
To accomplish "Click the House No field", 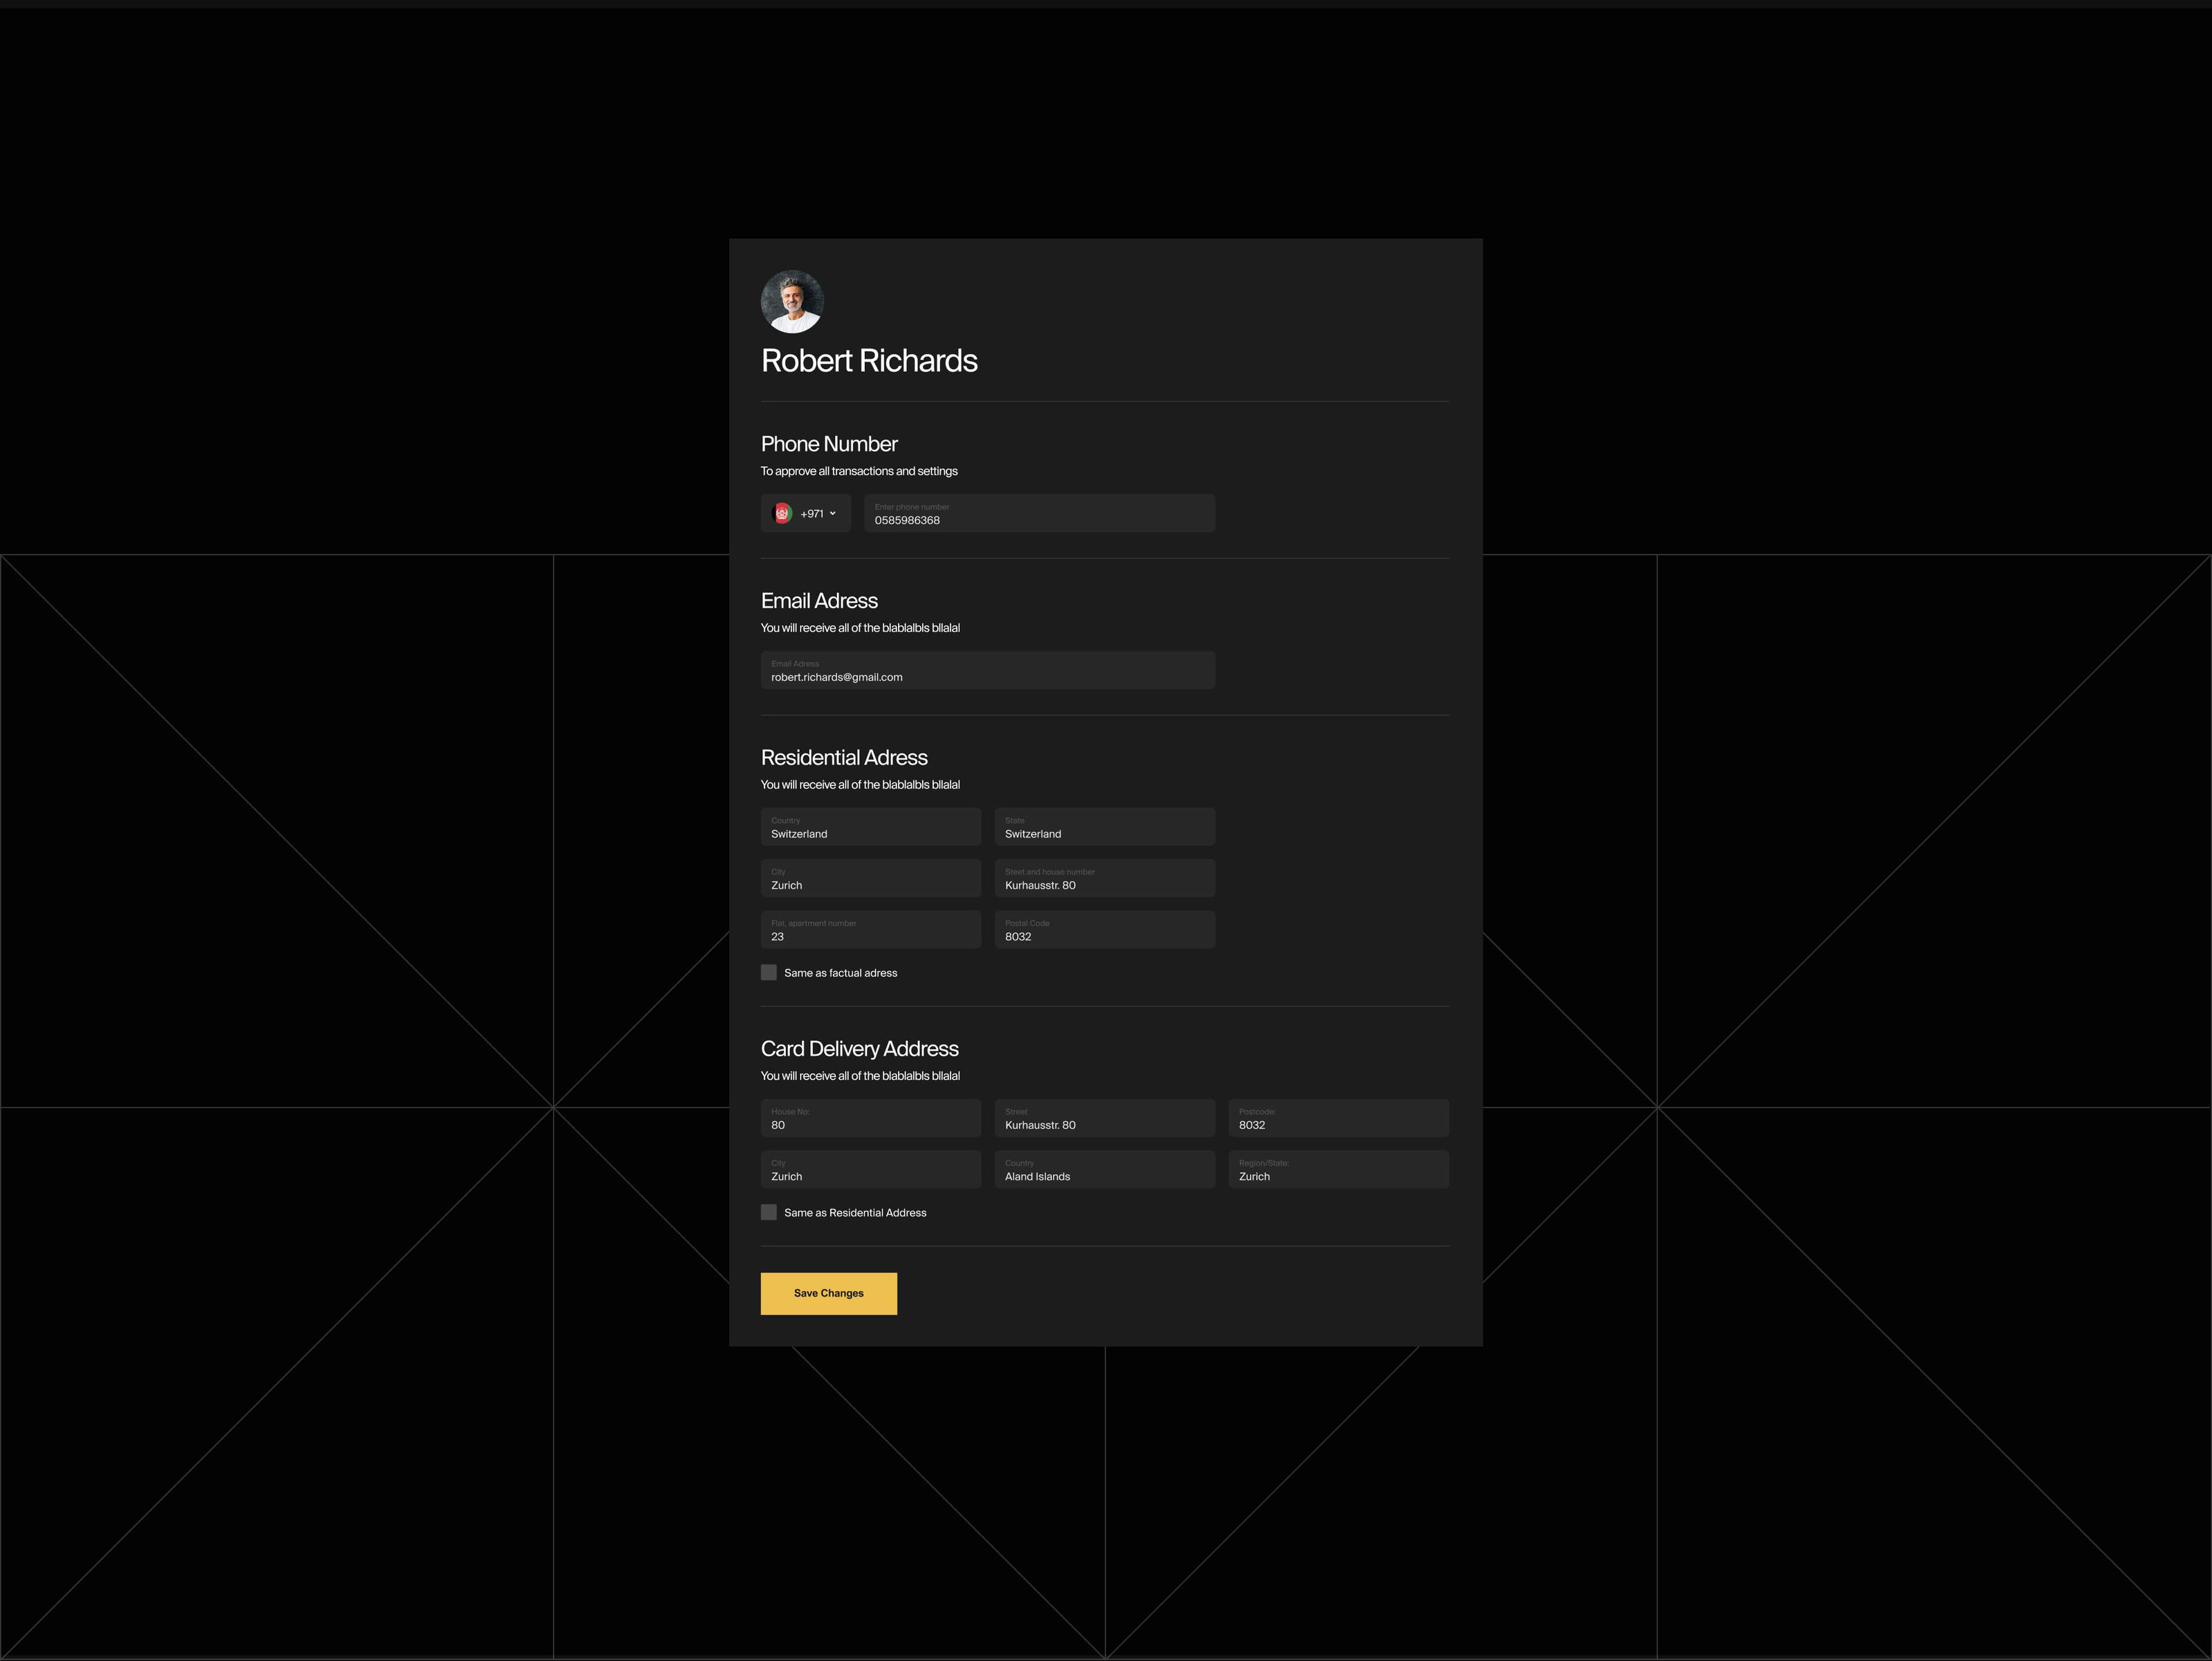I will coord(870,1118).
